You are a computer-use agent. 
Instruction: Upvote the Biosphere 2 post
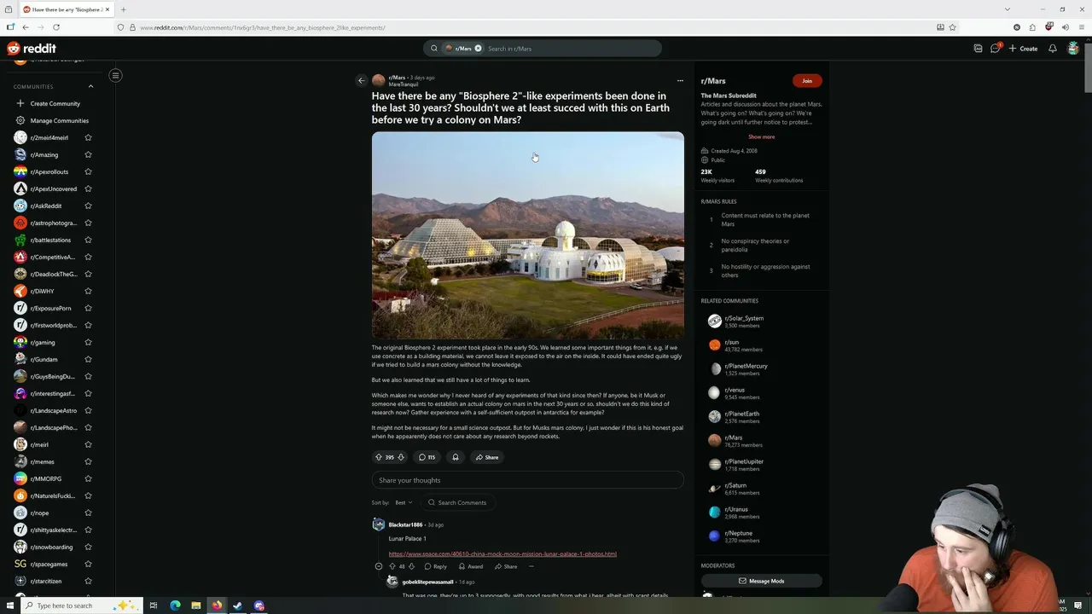pyautogui.click(x=379, y=457)
